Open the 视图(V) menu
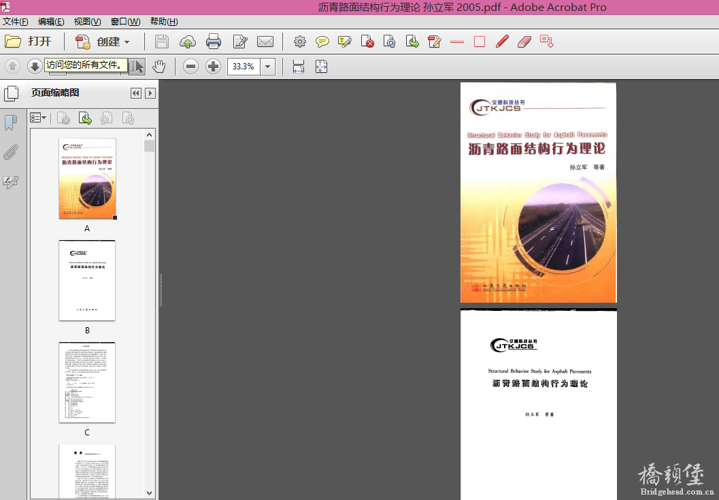Screen dimensions: 719x500 (88, 22)
